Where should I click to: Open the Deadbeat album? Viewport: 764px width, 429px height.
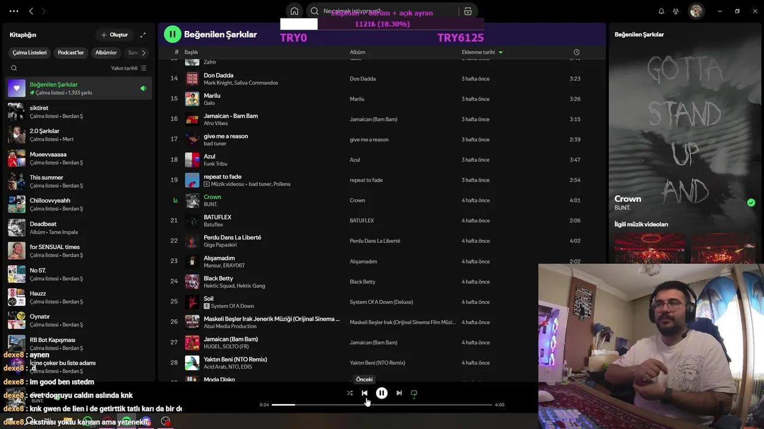click(78, 228)
